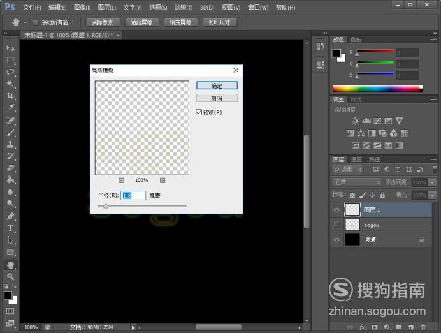Viewport: 441px width, 333px height.
Task: Switch to 通道 tab
Action: (x=356, y=159)
